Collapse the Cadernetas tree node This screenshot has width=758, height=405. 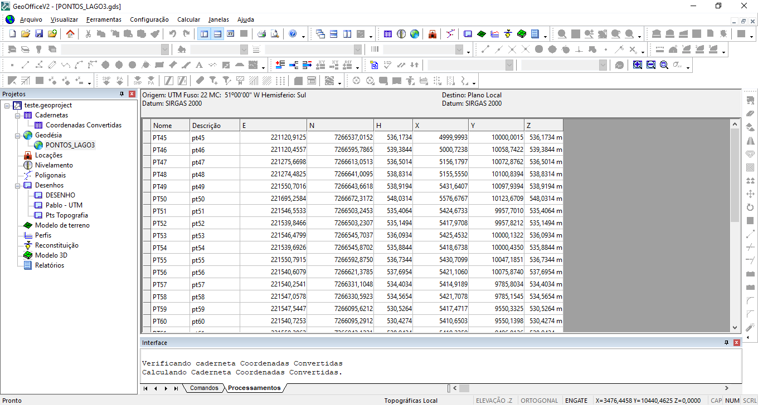[18, 115]
